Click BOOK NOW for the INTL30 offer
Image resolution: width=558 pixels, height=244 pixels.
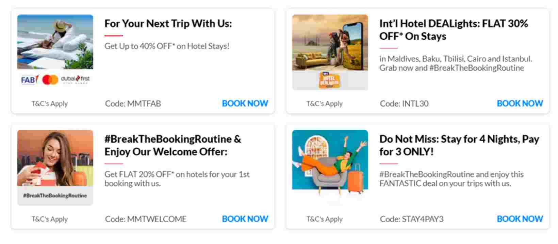(520, 103)
